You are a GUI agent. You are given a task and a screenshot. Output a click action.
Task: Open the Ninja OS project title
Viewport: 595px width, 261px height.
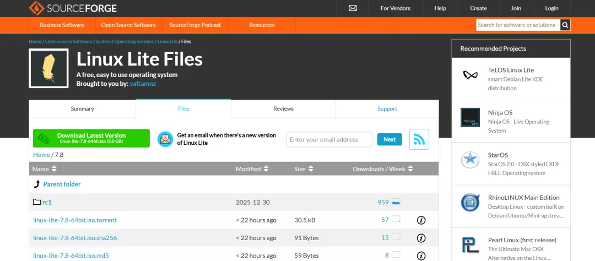500,112
